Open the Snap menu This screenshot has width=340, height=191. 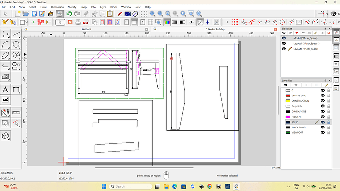click(x=83, y=7)
